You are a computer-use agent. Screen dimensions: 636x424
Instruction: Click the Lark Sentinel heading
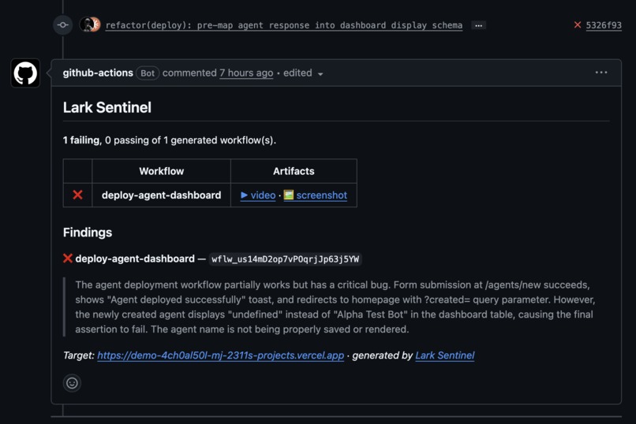[x=107, y=107]
